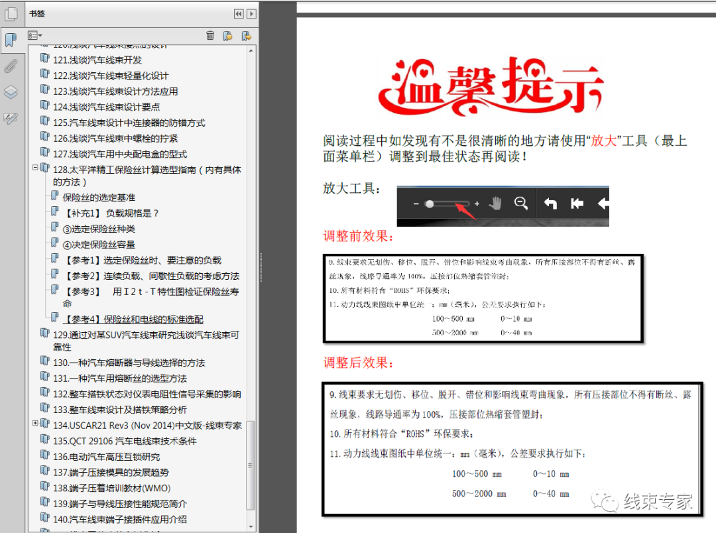Collapse the bookmarks panel with double-left arrow
This screenshot has height=533, width=716.
(x=238, y=13)
